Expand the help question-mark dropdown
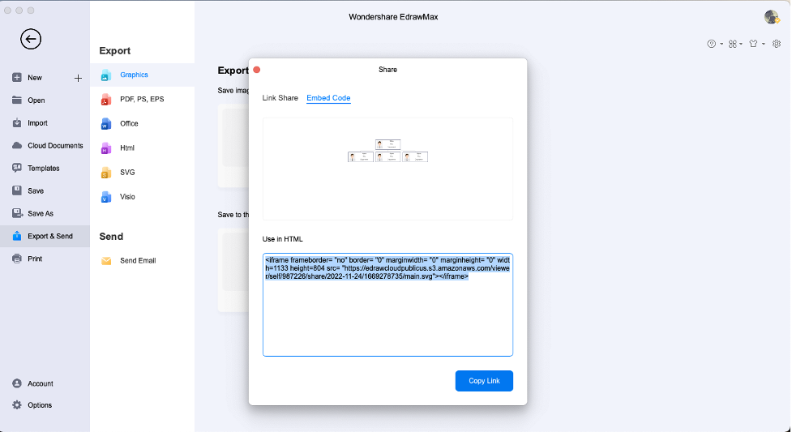The height and width of the screenshot is (432, 792). [715, 44]
